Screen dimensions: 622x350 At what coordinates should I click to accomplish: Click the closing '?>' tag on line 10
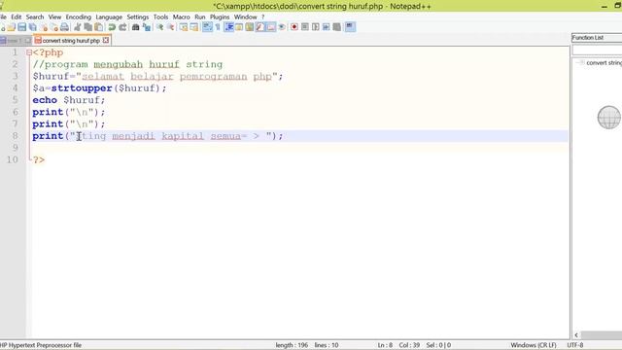click(x=39, y=159)
